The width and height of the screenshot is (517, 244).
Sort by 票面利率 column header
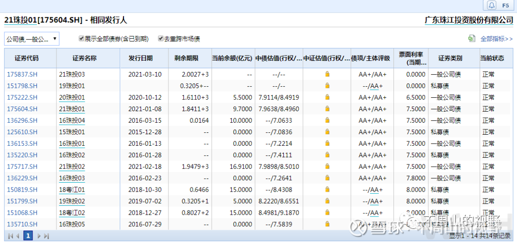click(x=411, y=58)
